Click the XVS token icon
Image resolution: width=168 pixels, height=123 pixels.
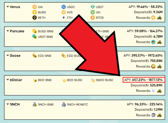[63, 12]
